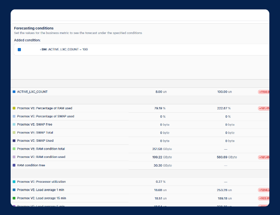Click the RAM condition used color swatch
Screen dimensions: 280x215
click(14, 157)
